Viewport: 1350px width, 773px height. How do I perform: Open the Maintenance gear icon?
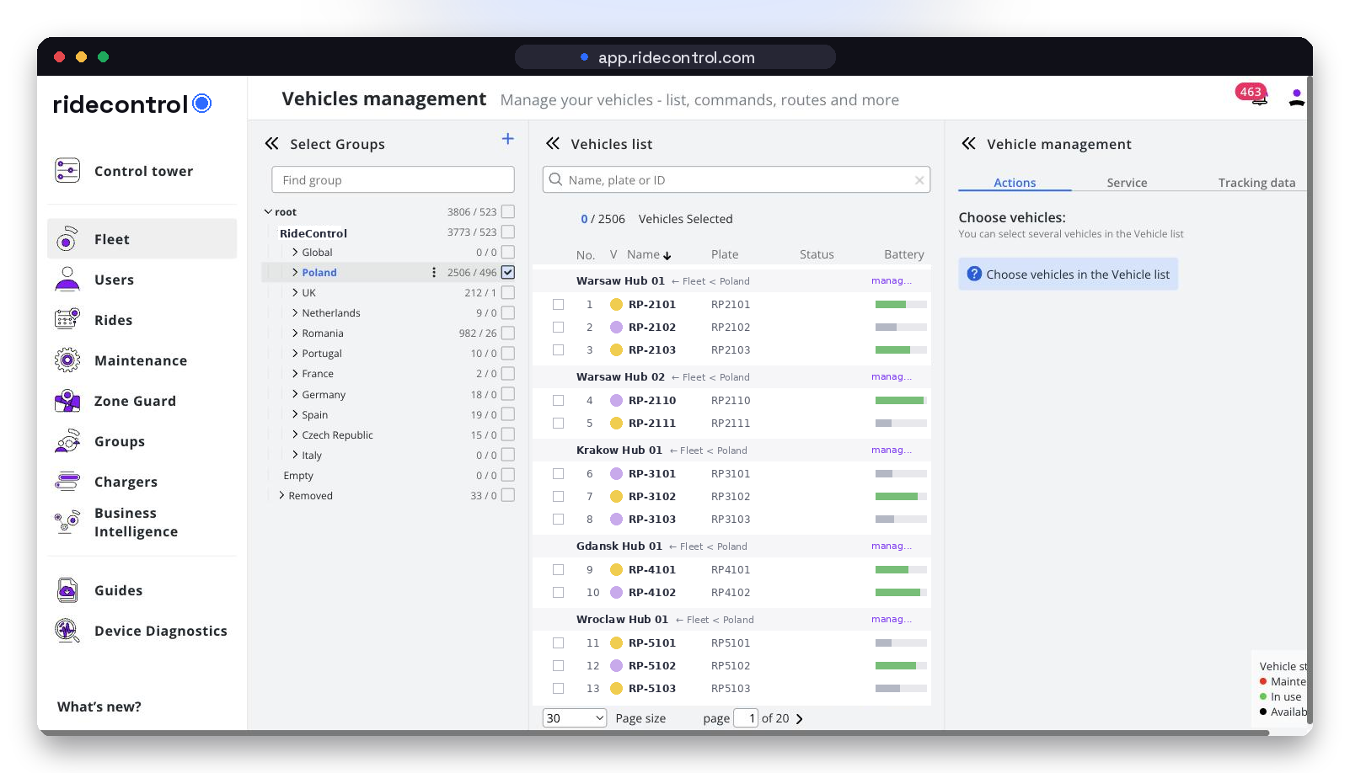click(67, 360)
